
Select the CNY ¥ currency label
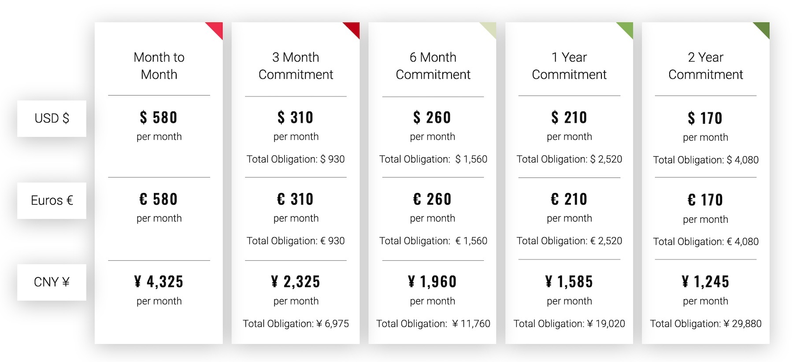point(52,282)
